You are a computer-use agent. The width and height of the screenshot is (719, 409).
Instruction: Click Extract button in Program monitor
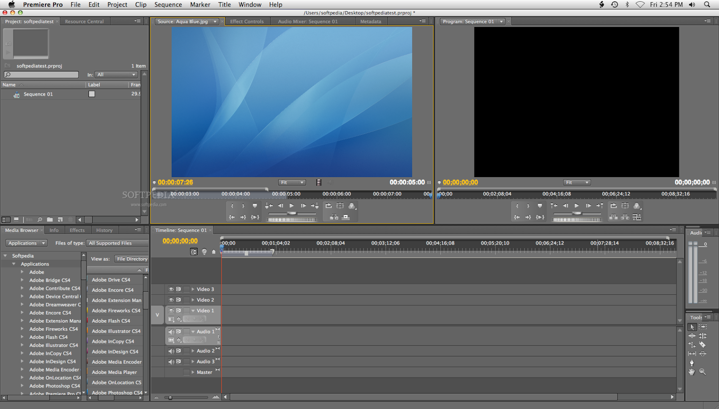[x=625, y=217]
